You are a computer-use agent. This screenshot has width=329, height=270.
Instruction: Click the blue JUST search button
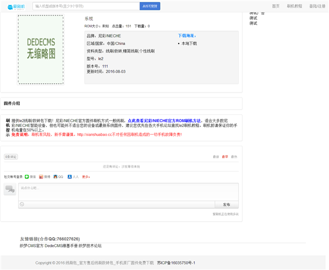150,6
